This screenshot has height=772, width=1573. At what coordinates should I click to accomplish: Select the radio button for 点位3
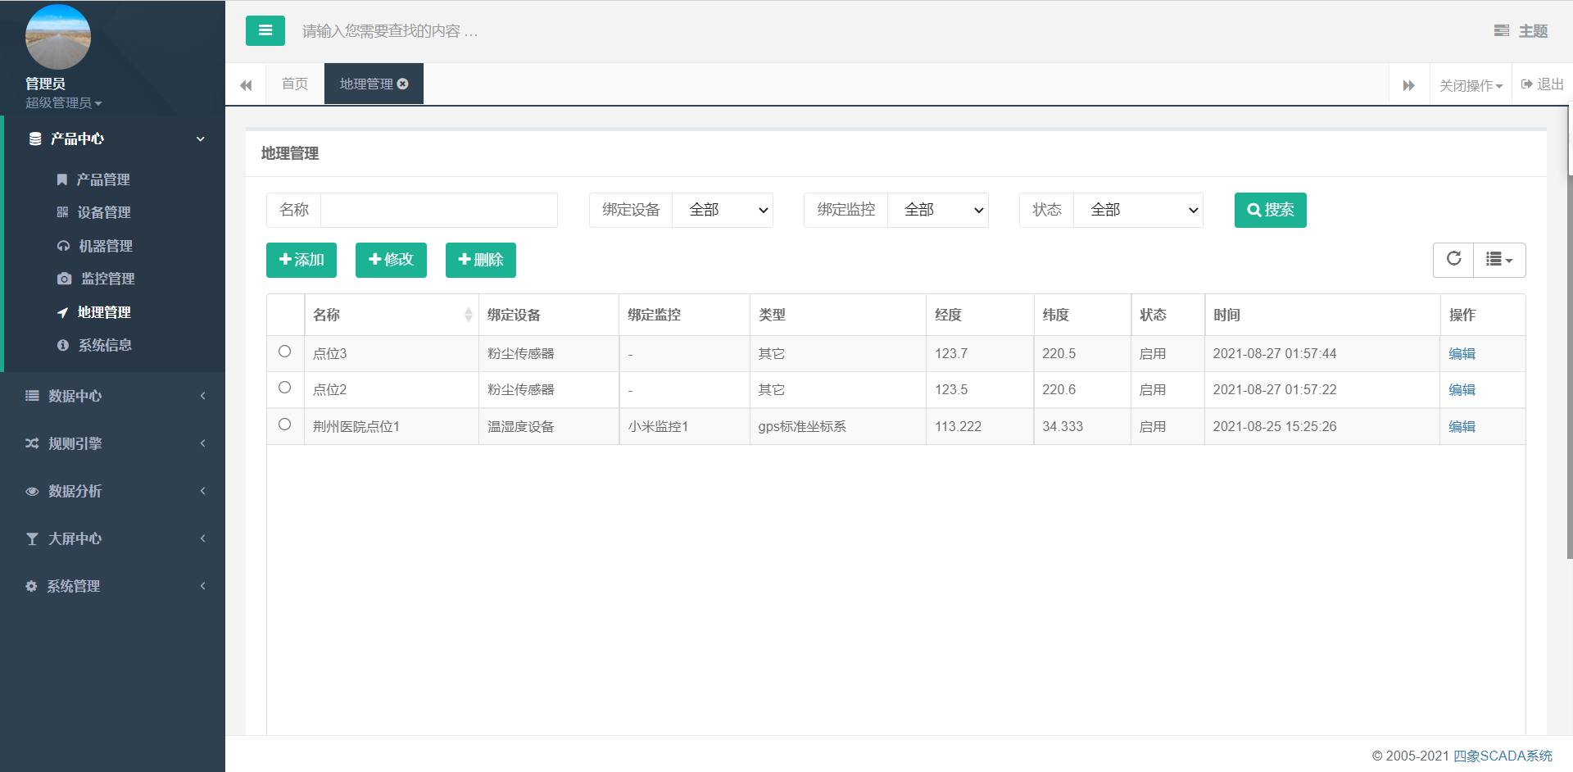tap(284, 352)
